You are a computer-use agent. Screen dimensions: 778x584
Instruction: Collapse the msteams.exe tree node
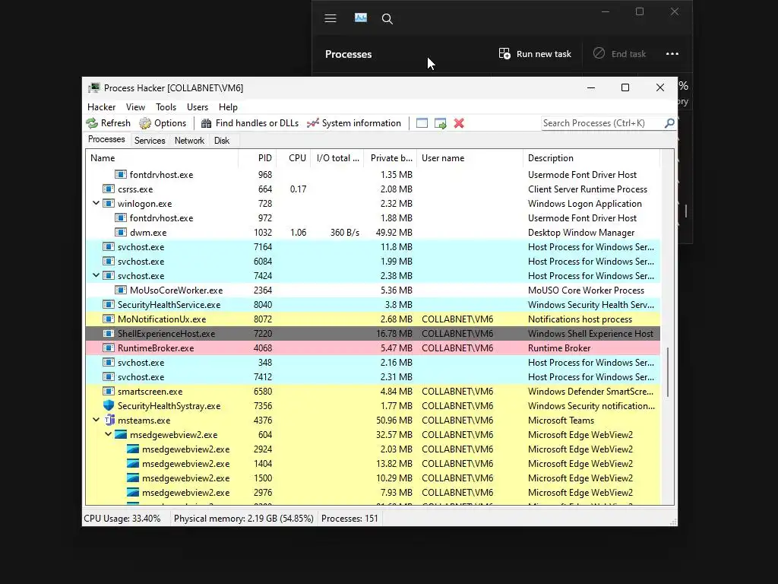pyautogui.click(x=96, y=420)
